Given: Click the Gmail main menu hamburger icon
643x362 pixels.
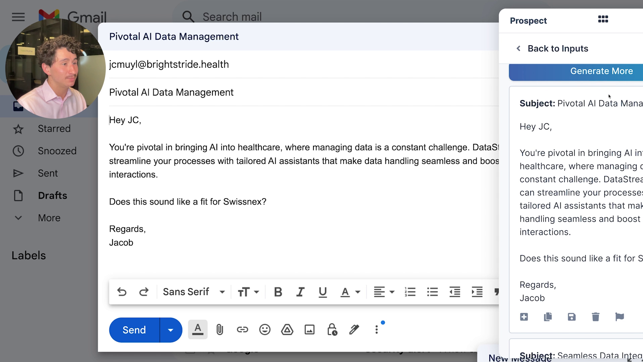Looking at the screenshot, I should (x=18, y=17).
